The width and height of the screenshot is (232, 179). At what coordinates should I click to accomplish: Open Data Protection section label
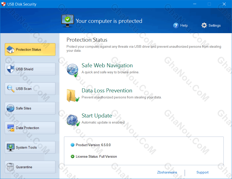pos(27,128)
